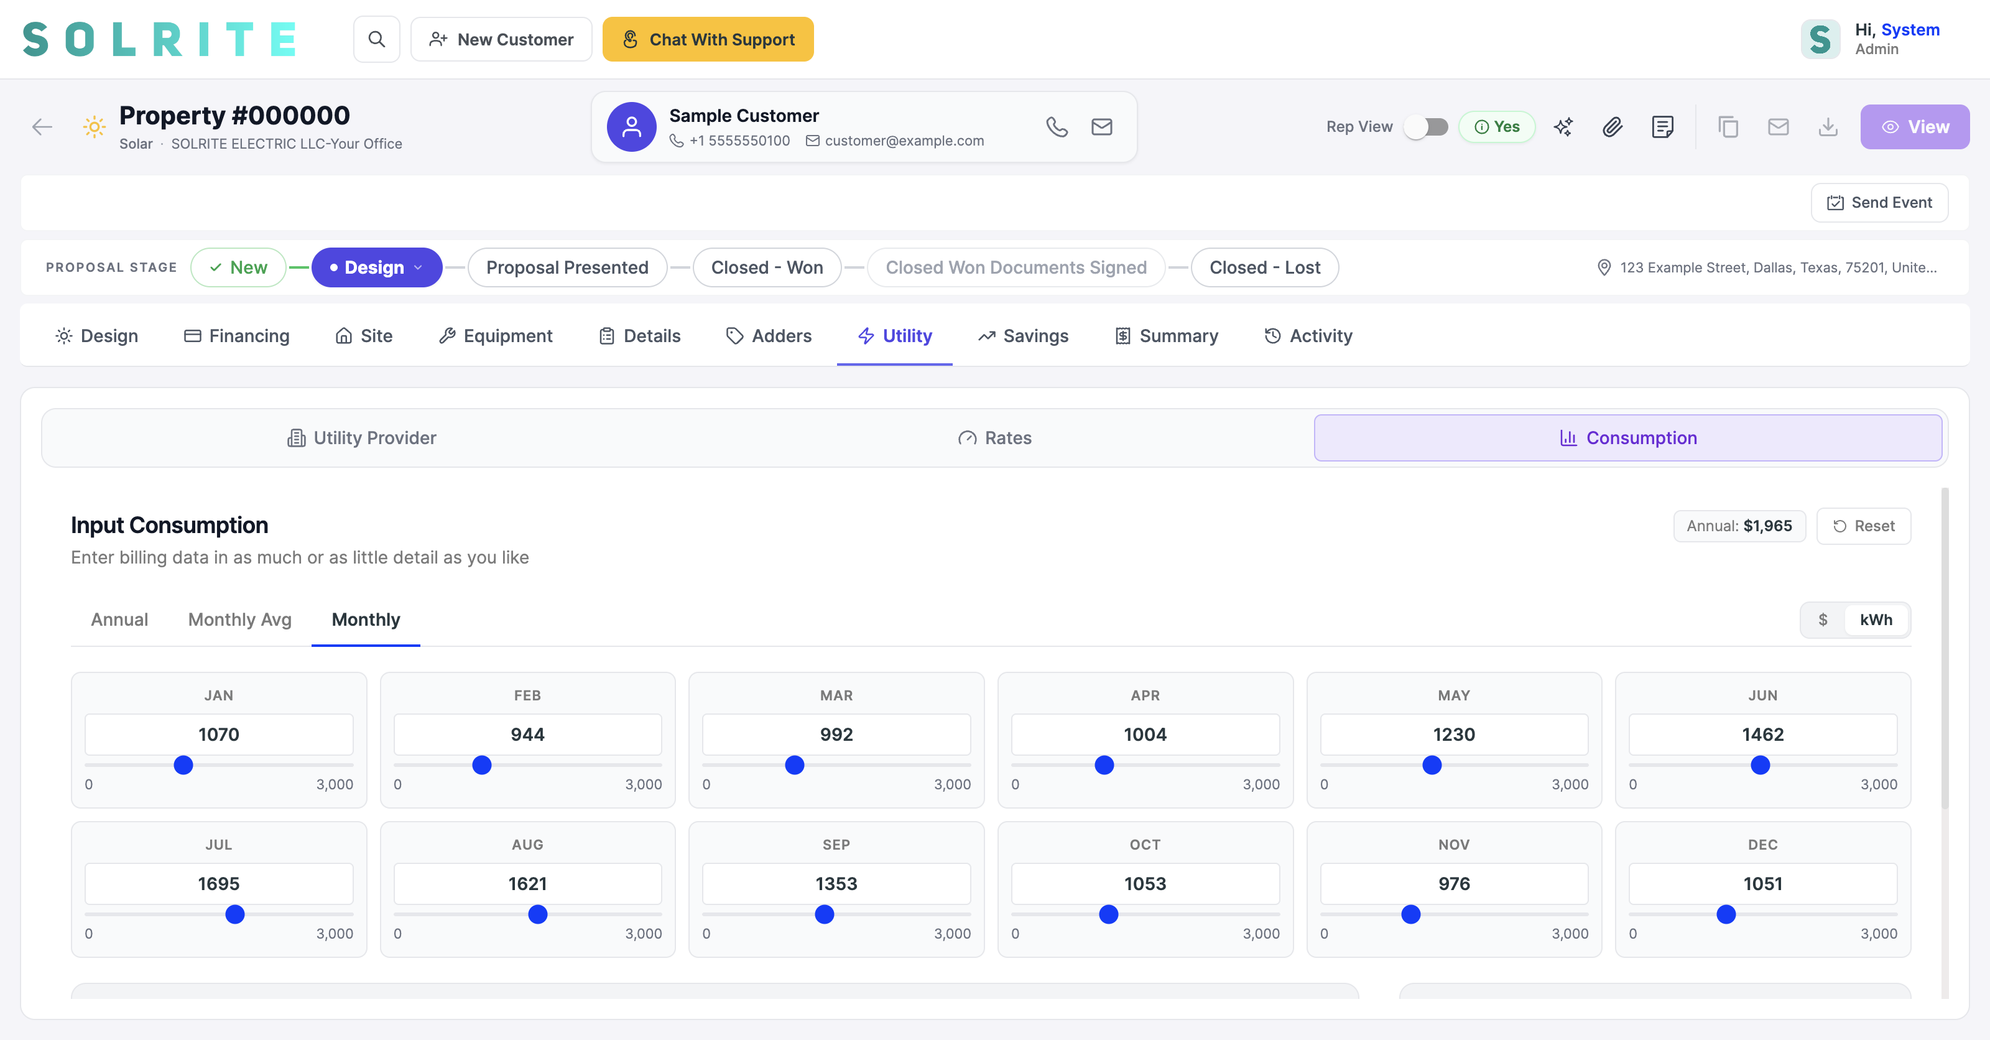Switch to Rates section
Screen dimensions: 1990x1040
click(995, 438)
